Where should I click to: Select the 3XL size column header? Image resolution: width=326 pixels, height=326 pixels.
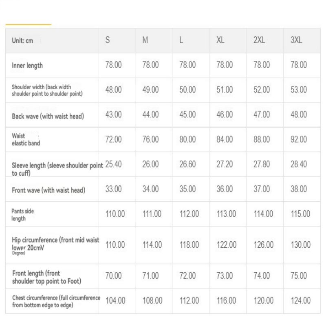296,40
